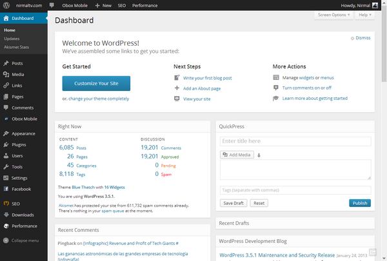The height and width of the screenshot is (261, 387).
Task: Click the Media icon in sidebar
Action: (6, 74)
